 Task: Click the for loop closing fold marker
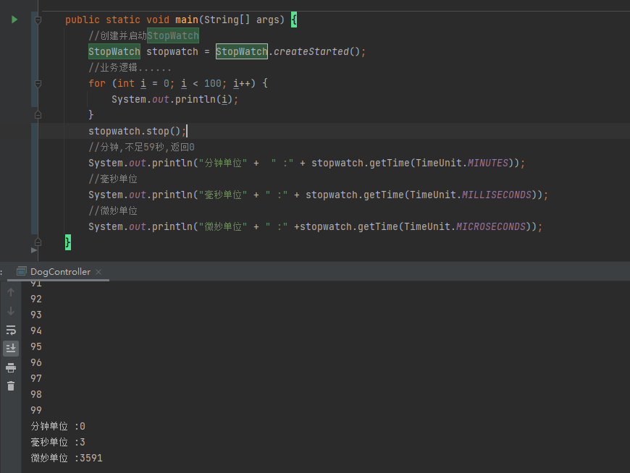coord(38,115)
